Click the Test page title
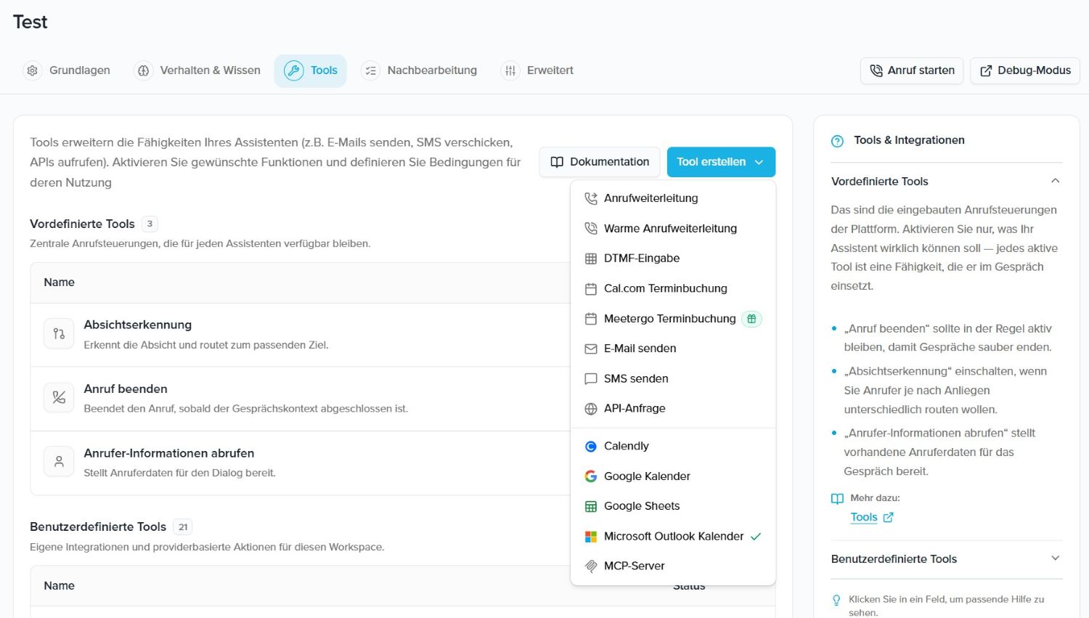Image resolution: width=1089 pixels, height=618 pixels. pos(30,22)
